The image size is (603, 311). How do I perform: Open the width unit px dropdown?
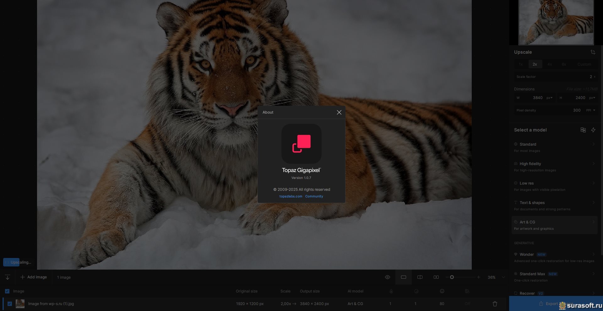tap(550, 98)
